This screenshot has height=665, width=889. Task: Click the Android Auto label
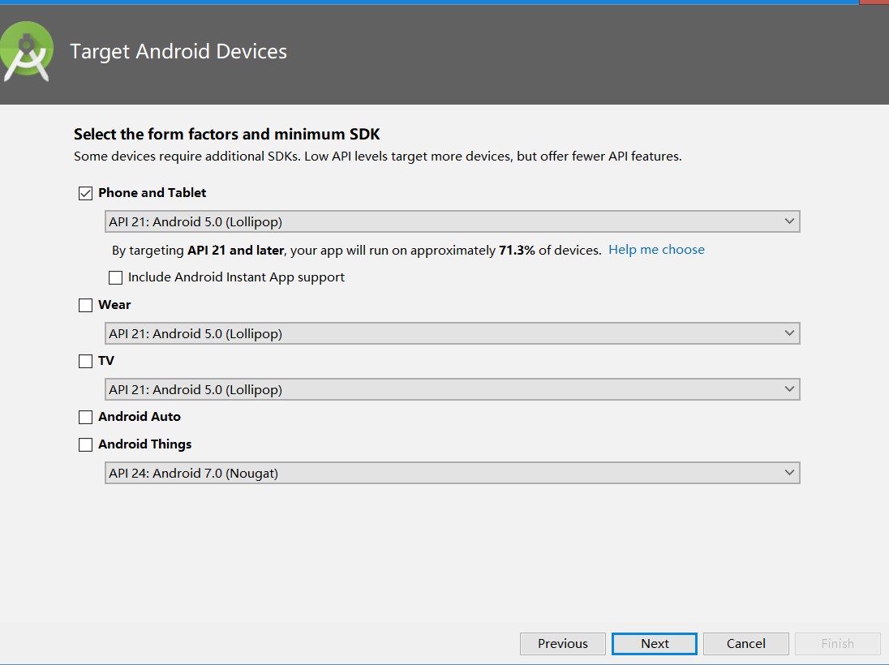pos(140,417)
